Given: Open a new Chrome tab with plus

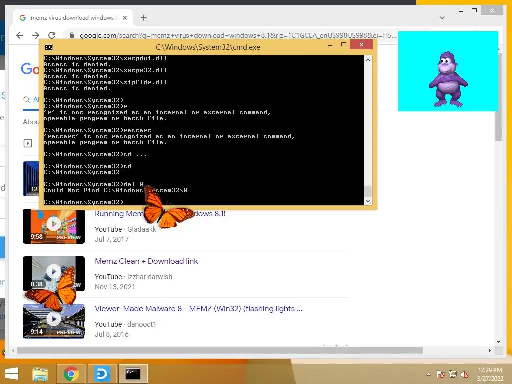Looking at the screenshot, I should (x=144, y=18).
